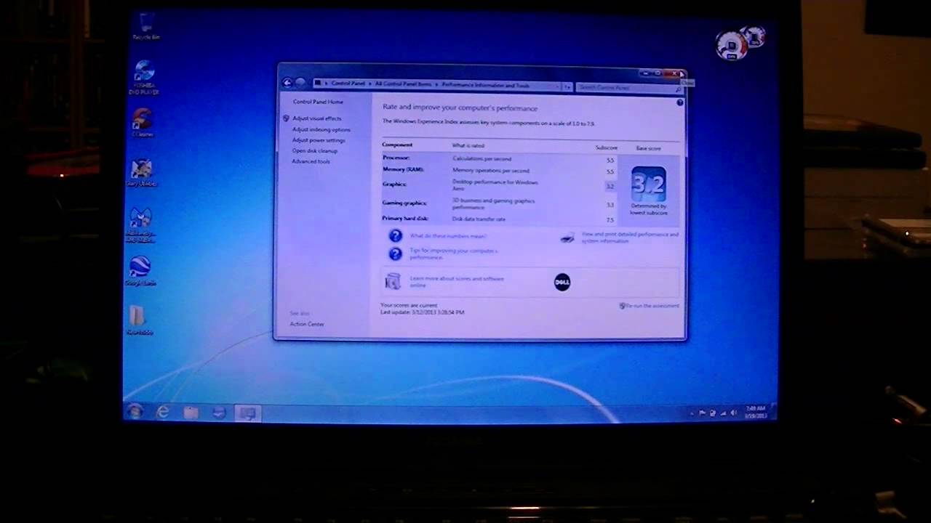Click the Dell logo
This screenshot has height=523, width=931.
[562, 282]
